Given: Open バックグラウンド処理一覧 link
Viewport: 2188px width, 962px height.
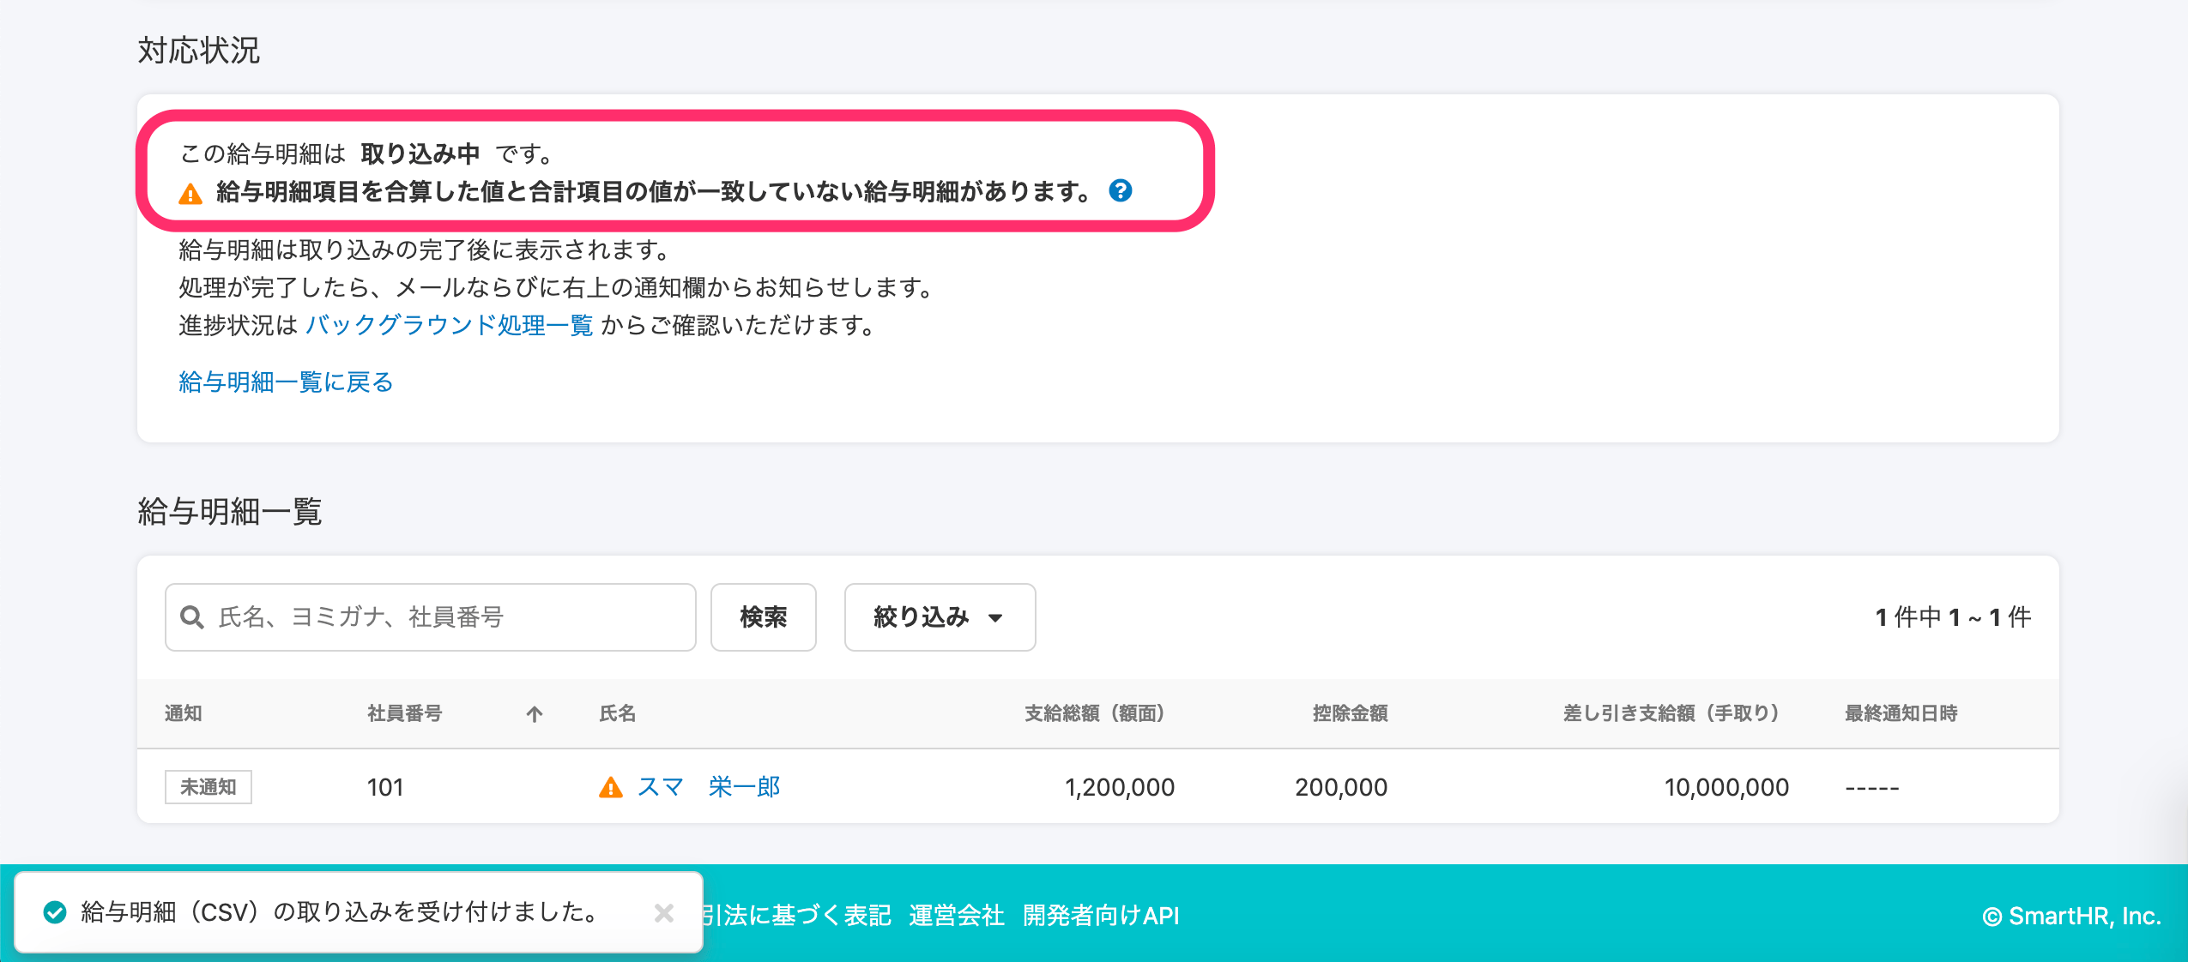Looking at the screenshot, I should pyautogui.click(x=449, y=325).
